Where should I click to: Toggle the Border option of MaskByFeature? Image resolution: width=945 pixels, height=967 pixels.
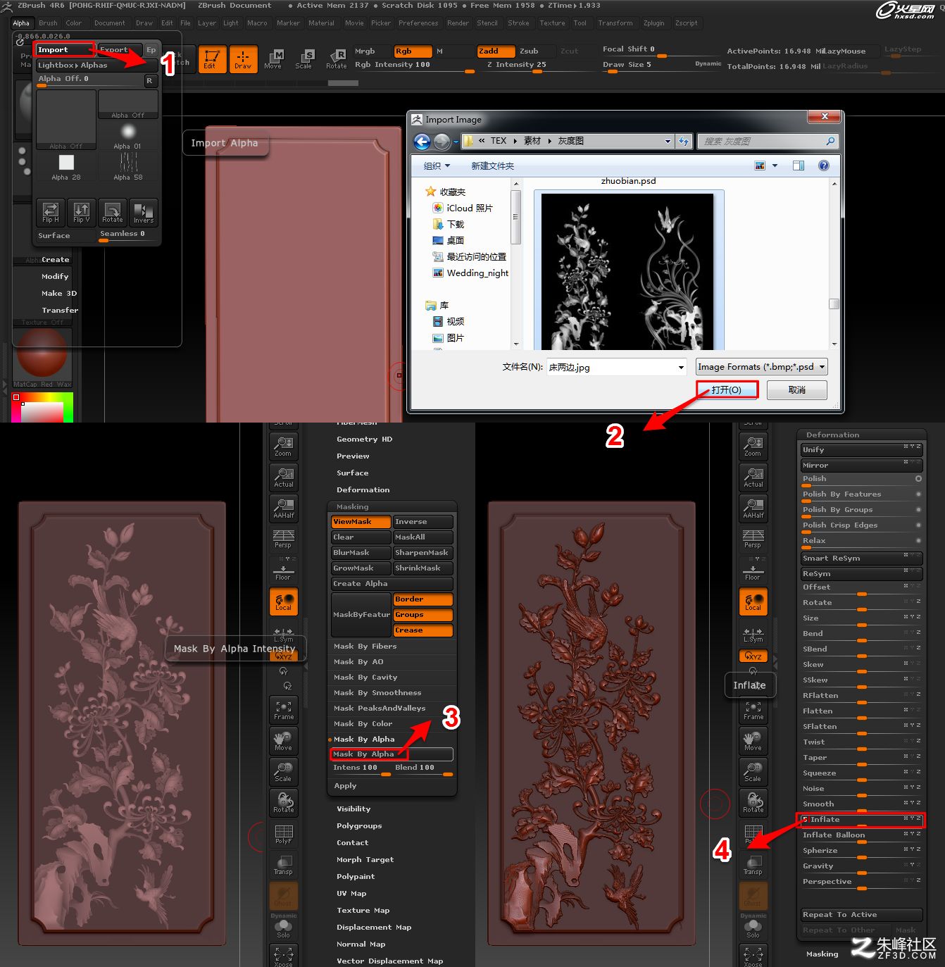[x=423, y=599]
